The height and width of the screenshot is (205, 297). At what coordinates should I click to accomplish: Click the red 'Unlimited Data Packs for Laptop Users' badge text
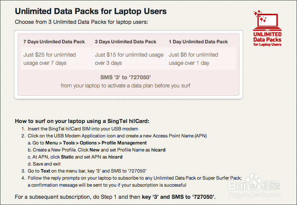(267, 39)
